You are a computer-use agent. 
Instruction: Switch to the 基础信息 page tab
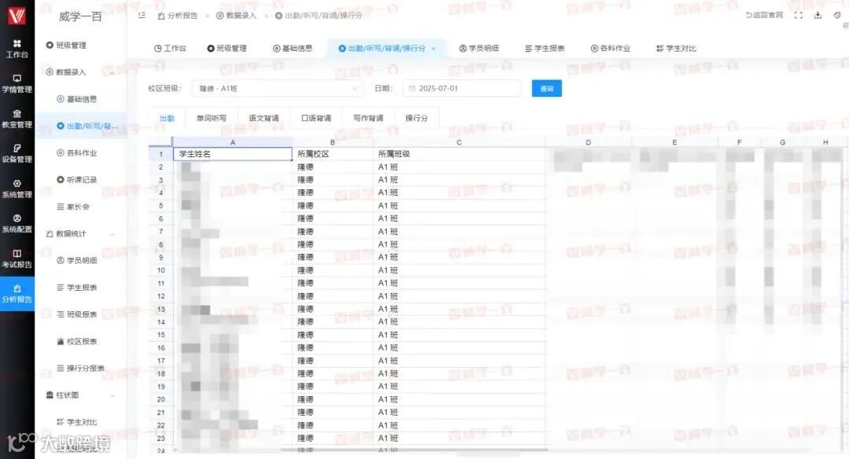pyautogui.click(x=292, y=48)
